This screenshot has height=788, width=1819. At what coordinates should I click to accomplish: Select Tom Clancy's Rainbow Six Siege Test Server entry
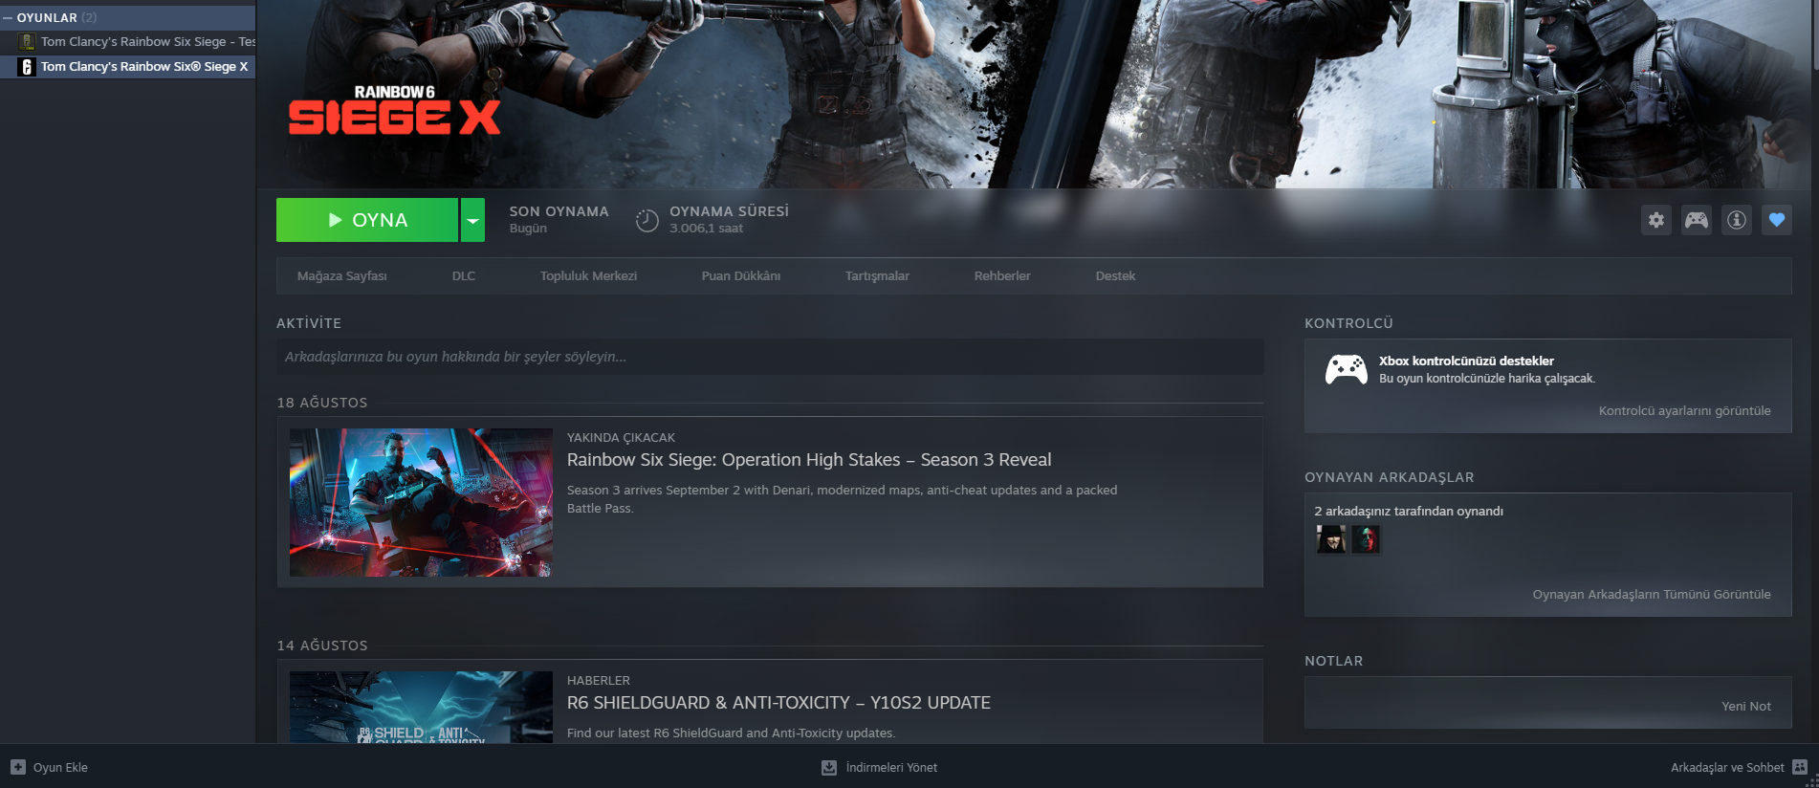tap(128, 41)
